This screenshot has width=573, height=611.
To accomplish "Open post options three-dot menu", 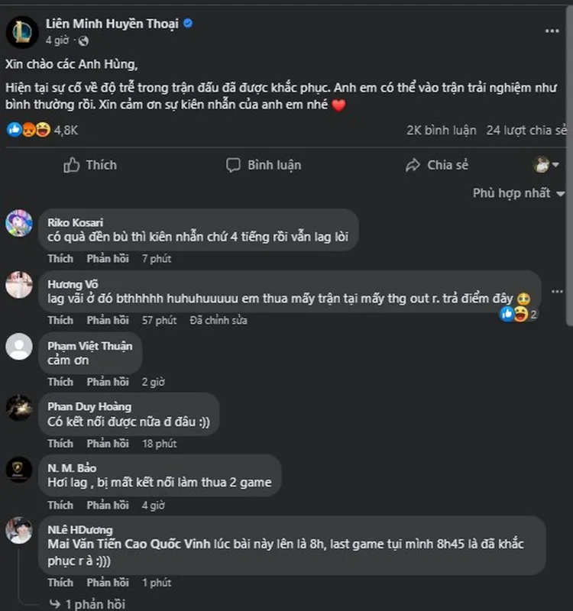I will [552, 31].
